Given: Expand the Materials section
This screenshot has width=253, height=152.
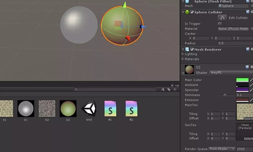Looking at the screenshot, I should click(183, 59).
